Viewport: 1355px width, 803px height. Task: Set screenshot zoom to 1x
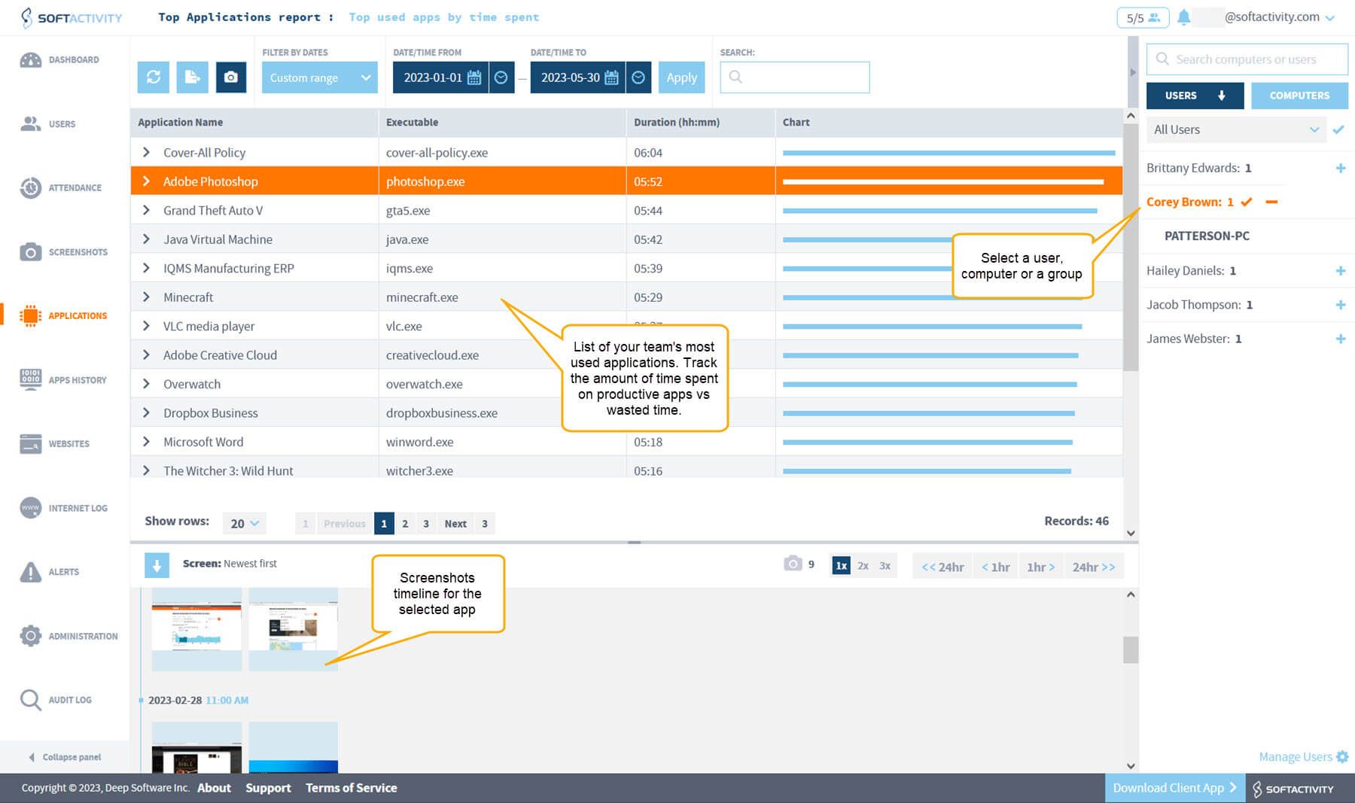[841, 566]
